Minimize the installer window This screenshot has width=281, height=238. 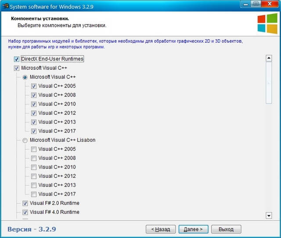tap(246, 4)
